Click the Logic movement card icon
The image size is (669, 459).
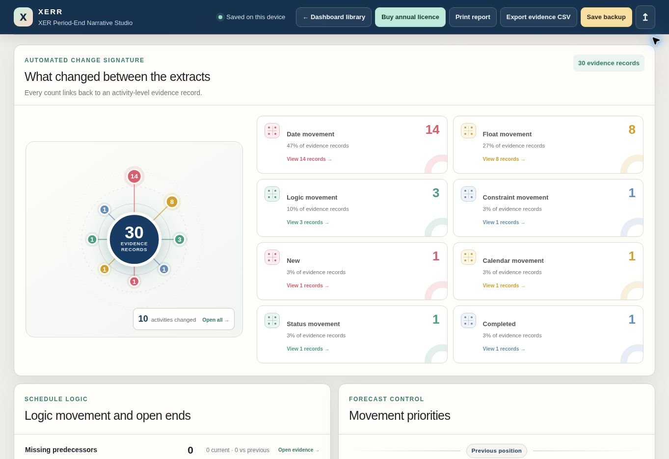coord(272,194)
